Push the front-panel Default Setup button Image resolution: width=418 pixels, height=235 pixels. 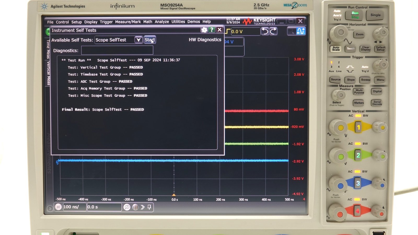(380, 49)
